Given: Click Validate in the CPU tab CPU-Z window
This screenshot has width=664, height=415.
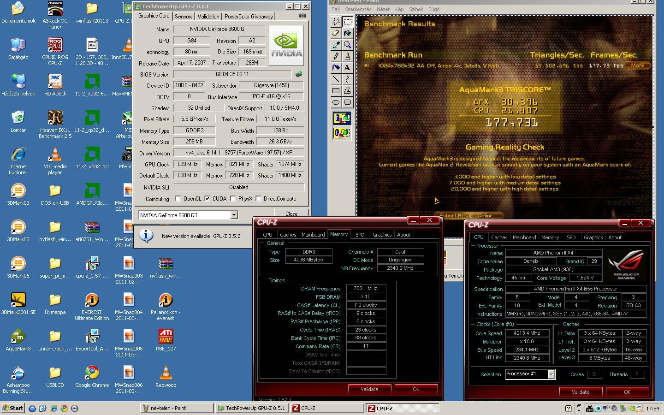Looking at the screenshot, I should coord(581,392).
